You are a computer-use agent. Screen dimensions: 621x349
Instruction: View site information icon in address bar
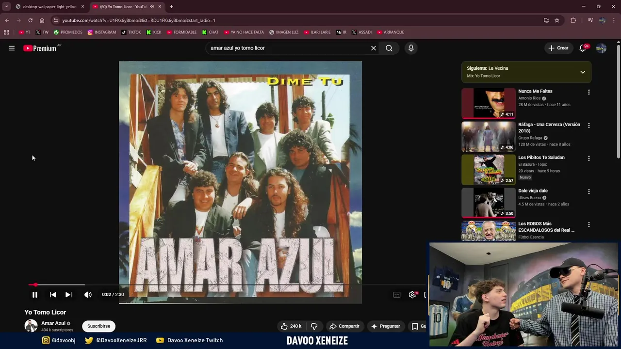(56, 20)
